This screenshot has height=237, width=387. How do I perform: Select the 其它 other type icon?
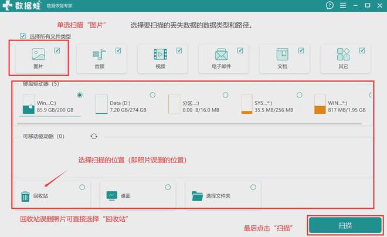tap(343, 54)
